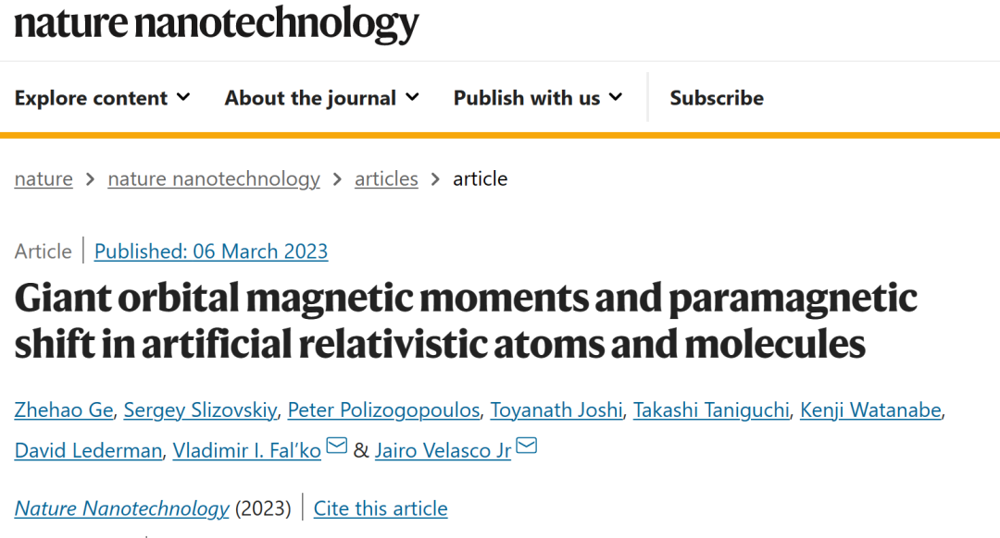Screen dimensions: 1000x538
Task: Open the nature nanotechnology breadcrumb link
Action: coord(214,179)
